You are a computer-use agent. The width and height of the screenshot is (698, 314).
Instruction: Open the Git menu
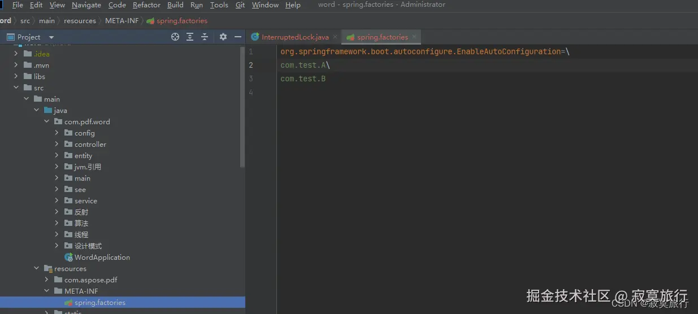coord(240,5)
